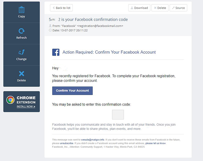Screen dimensions: 203x161
Task: Click the Confirm Your Account button
Action: (72, 91)
